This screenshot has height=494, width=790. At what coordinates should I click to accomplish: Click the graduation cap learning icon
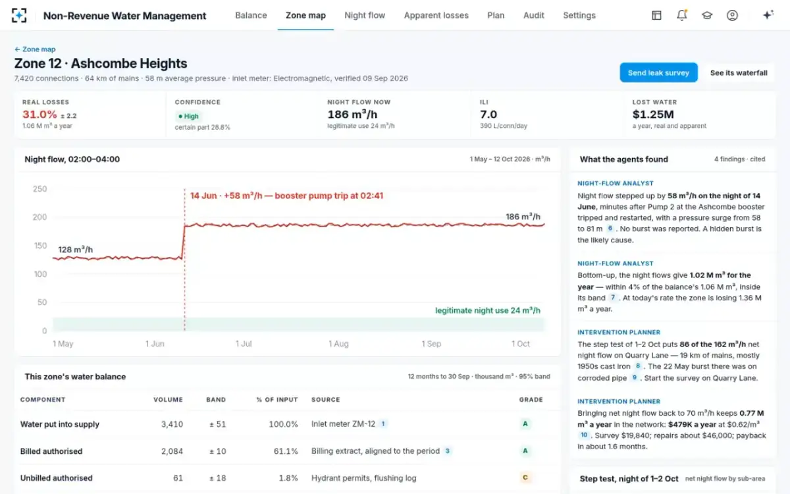pyautogui.click(x=707, y=15)
